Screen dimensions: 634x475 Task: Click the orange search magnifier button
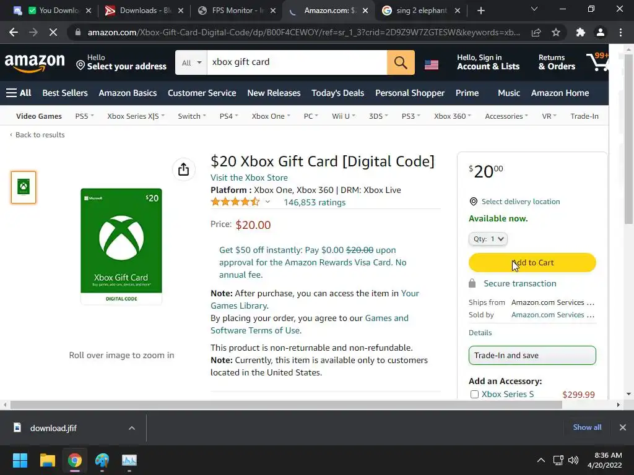click(401, 62)
